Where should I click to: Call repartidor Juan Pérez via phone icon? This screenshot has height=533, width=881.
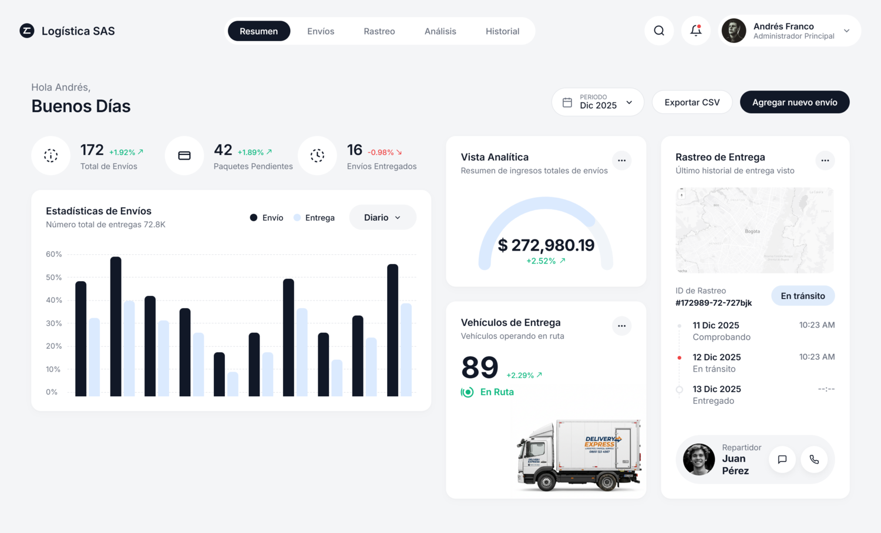(x=814, y=460)
